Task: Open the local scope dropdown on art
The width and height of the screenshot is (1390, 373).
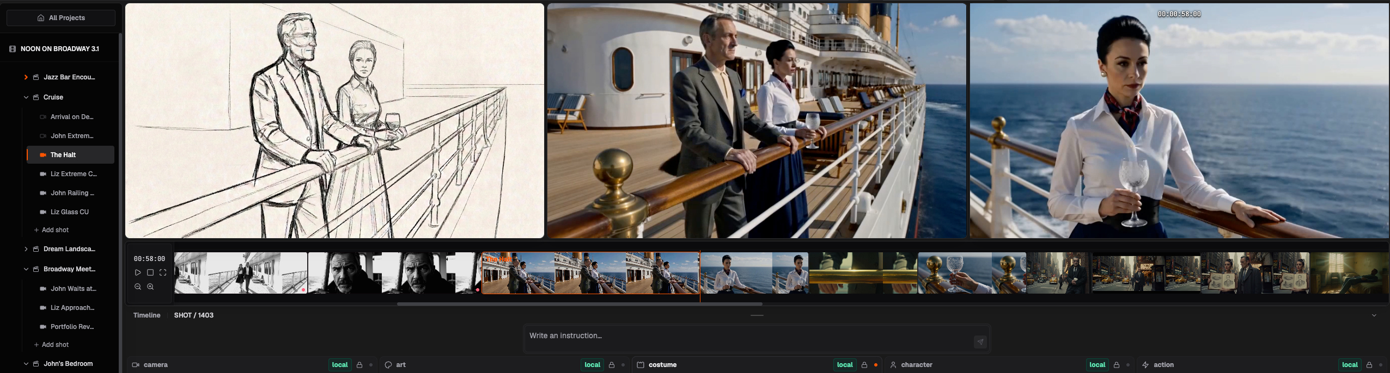Action: [592, 365]
